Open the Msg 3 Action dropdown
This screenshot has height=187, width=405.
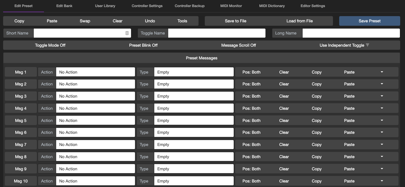click(95, 96)
